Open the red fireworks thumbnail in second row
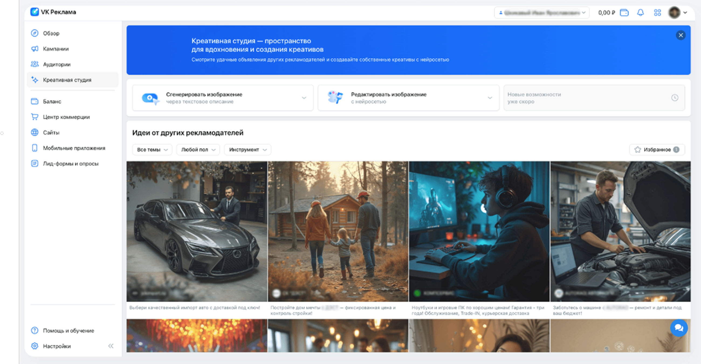The height and width of the screenshot is (364, 701). [x=197, y=335]
